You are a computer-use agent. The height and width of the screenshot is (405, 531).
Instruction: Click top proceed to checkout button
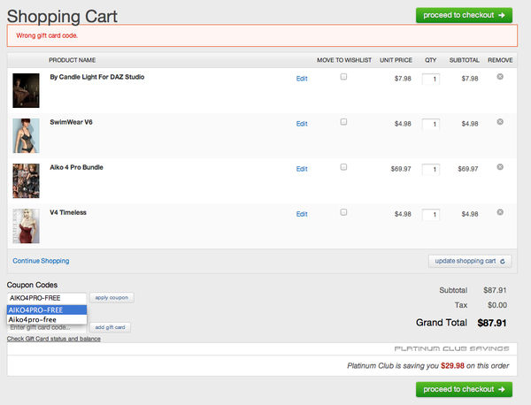pyautogui.click(x=464, y=15)
